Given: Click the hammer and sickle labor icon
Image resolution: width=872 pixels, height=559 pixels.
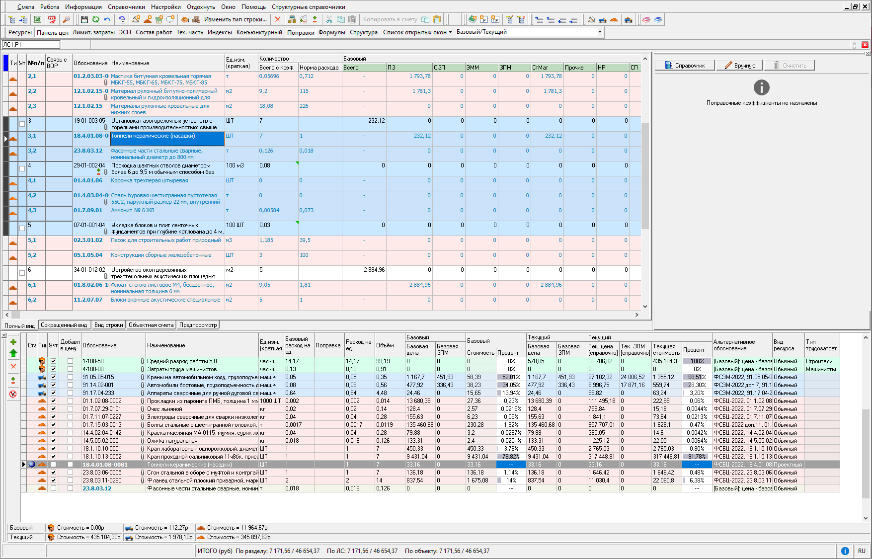Looking at the screenshot, I should click(591, 19).
